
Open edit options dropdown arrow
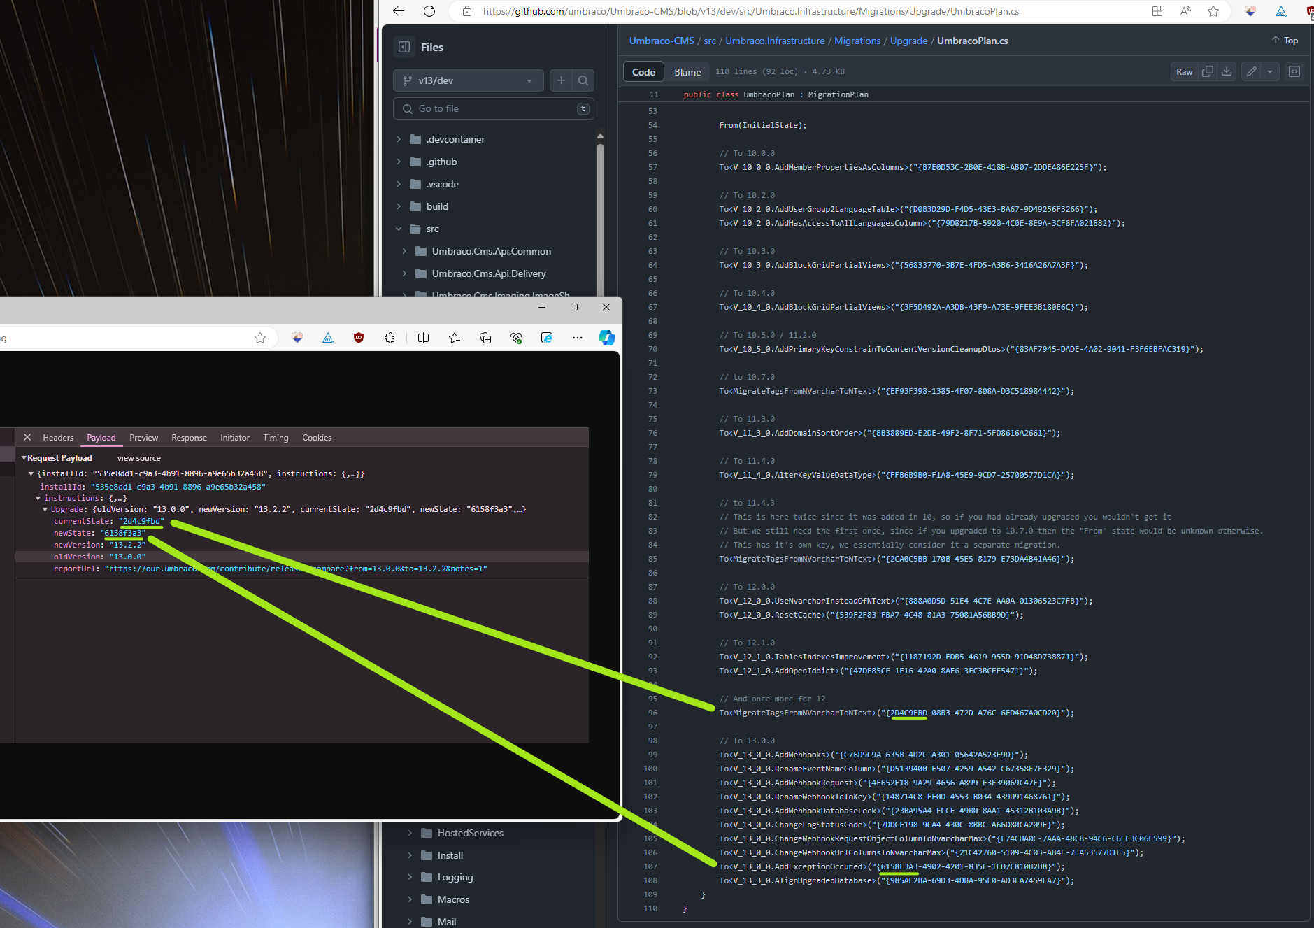[x=1270, y=71]
